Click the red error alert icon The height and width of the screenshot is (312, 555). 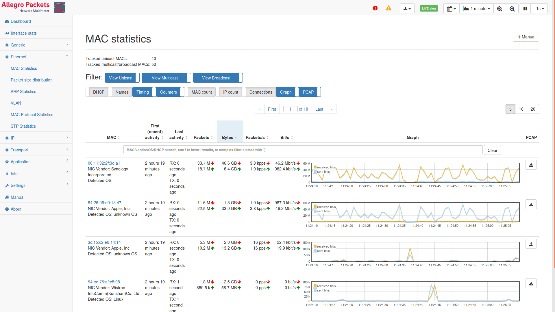point(375,8)
